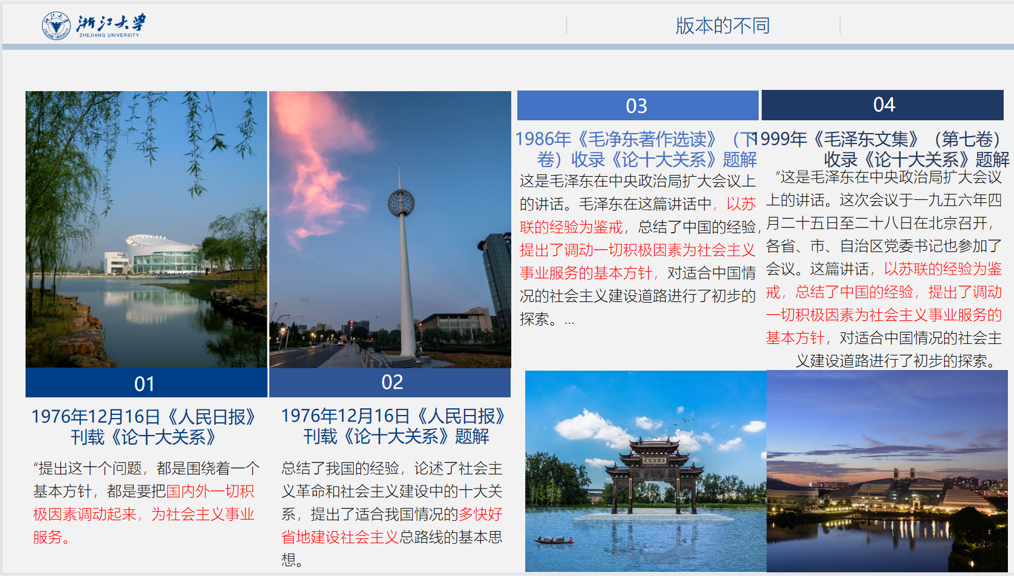This screenshot has width=1014, height=576.
Task: Click red text 一切积极因素为社会主义事业服务的
Action: pyautogui.click(x=884, y=315)
